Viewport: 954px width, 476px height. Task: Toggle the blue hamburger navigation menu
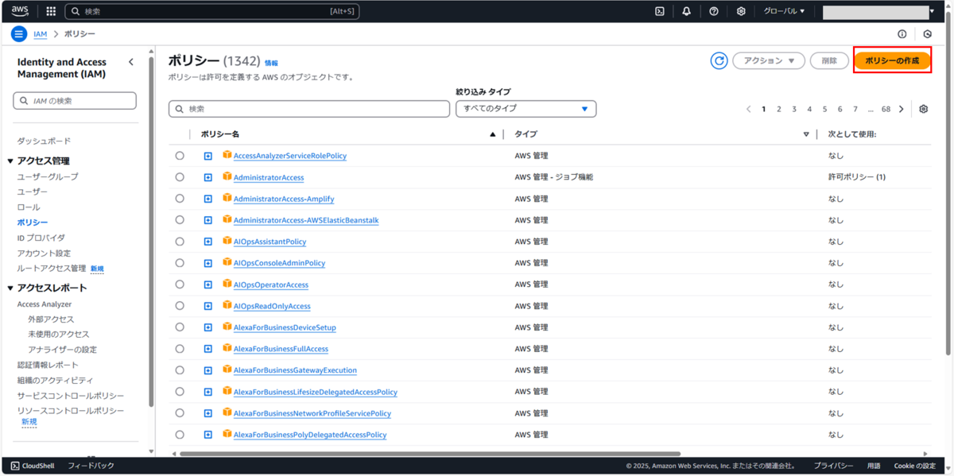pyautogui.click(x=19, y=34)
